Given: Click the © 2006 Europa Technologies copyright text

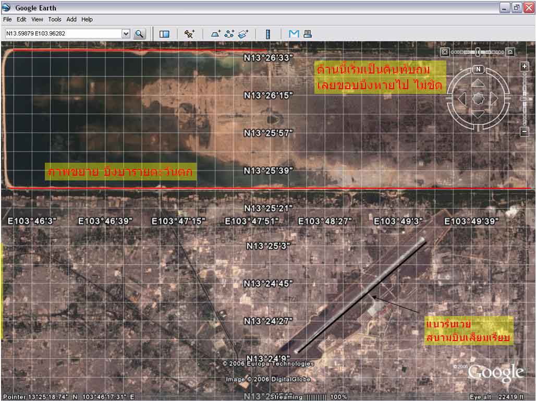Looking at the screenshot, I should [x=269, y=364].
